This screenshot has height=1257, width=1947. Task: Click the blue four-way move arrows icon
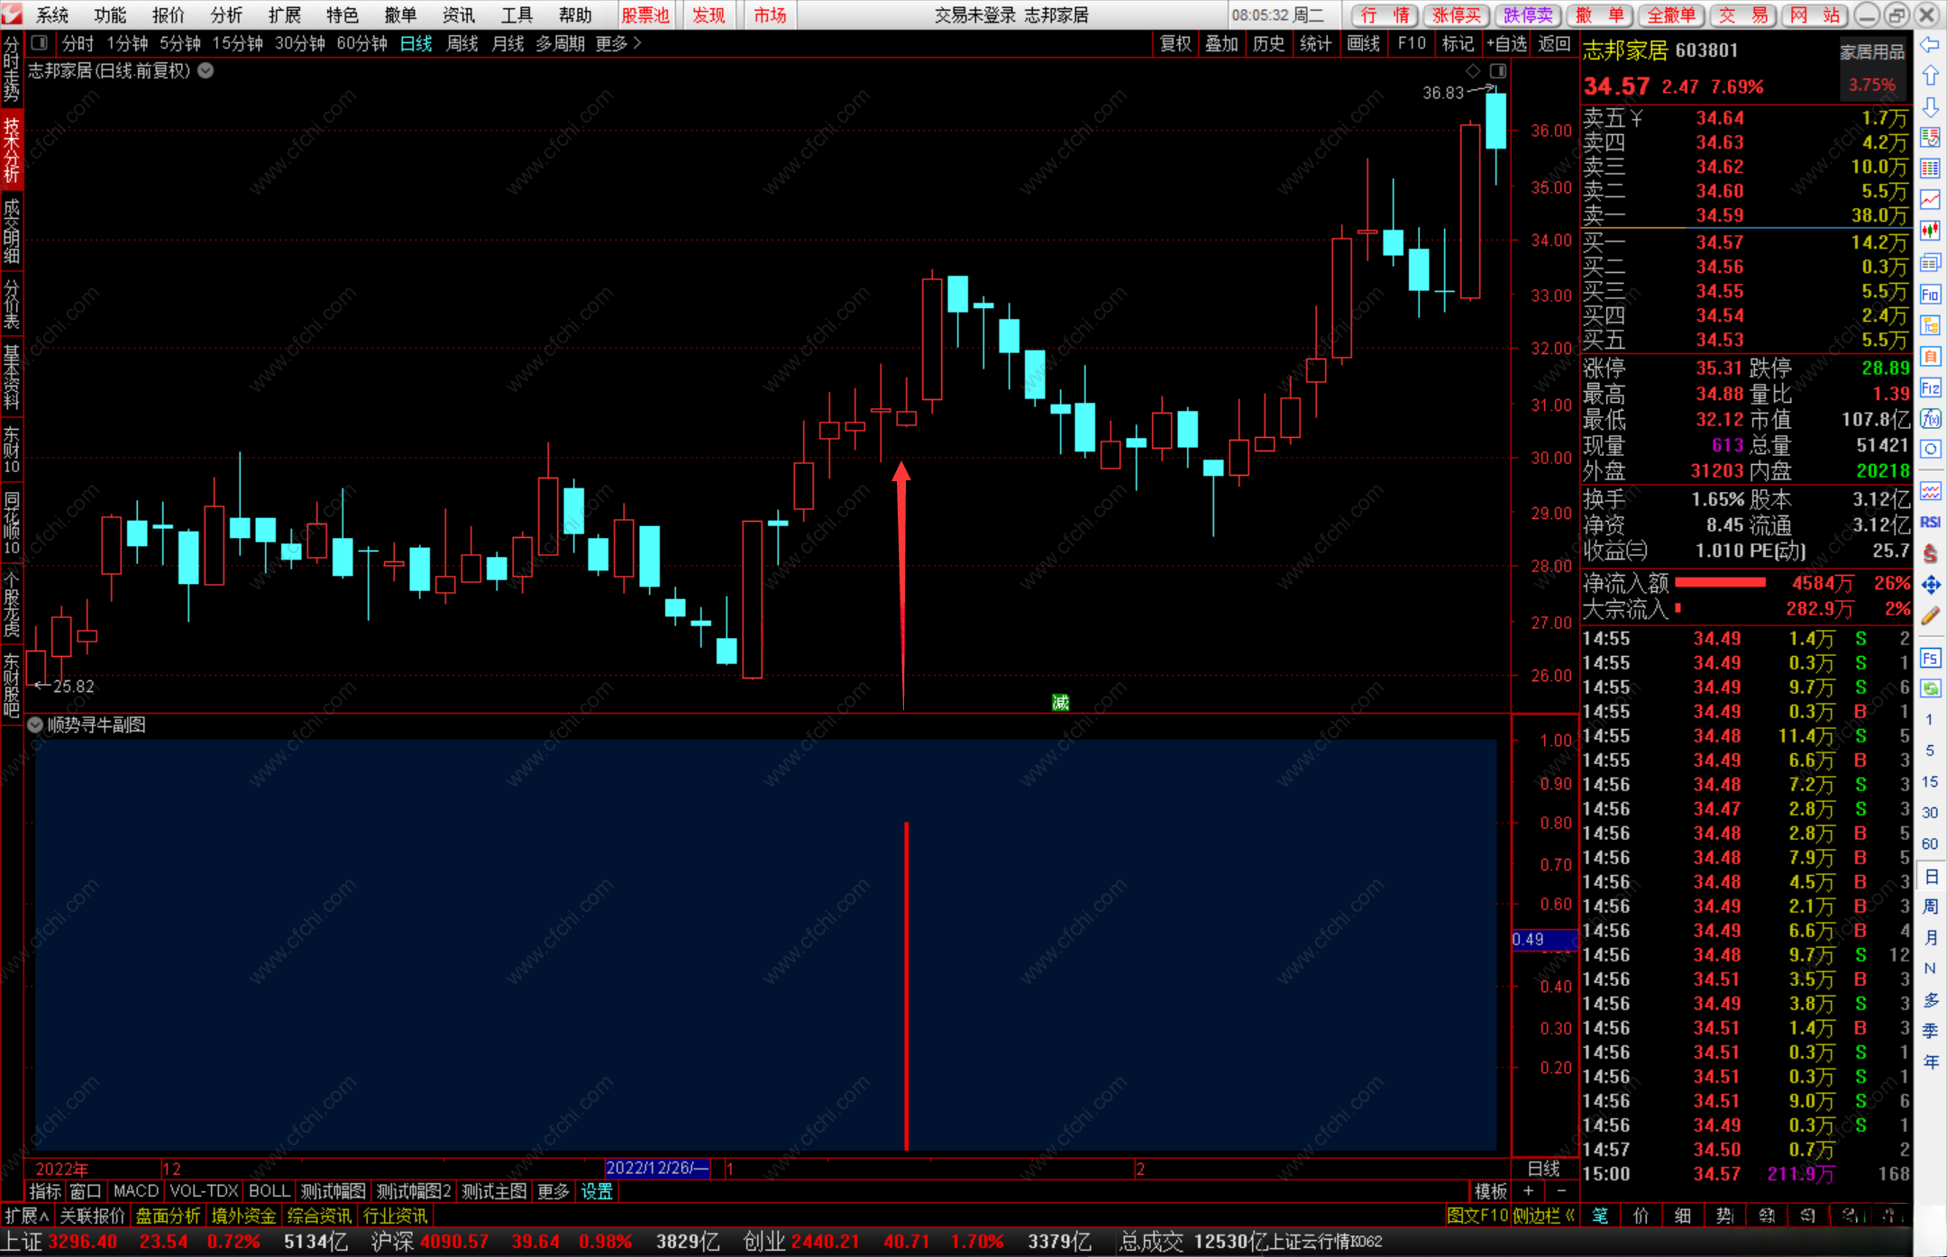tap(1930, 585)
